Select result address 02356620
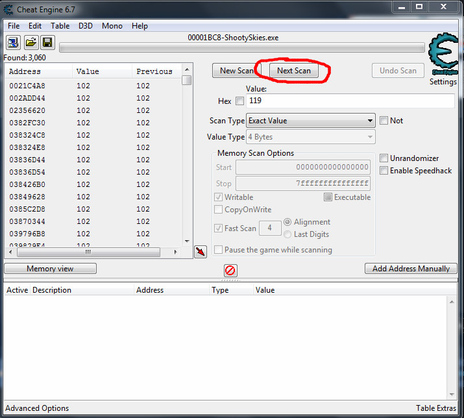The width and height of the screenshot is (464, 418). coord(27,111)
